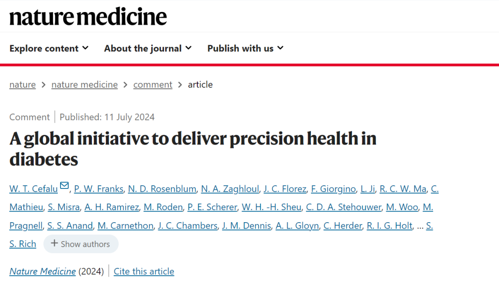Open author A. L. Gloyn's link
This screenshot has width=499, height=285.
(x=297, y=226)
